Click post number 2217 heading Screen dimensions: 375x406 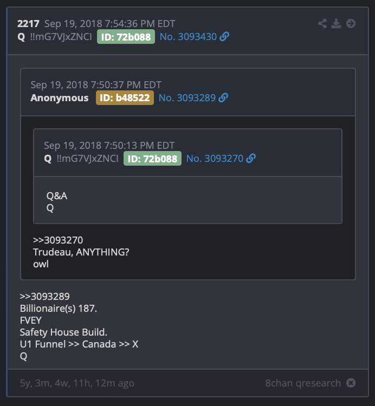point(28,24)
